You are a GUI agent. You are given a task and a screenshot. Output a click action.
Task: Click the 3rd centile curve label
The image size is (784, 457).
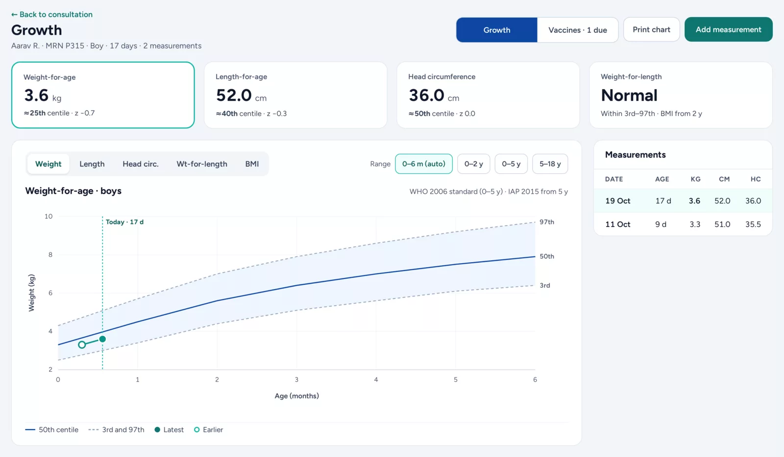point(545,285)
